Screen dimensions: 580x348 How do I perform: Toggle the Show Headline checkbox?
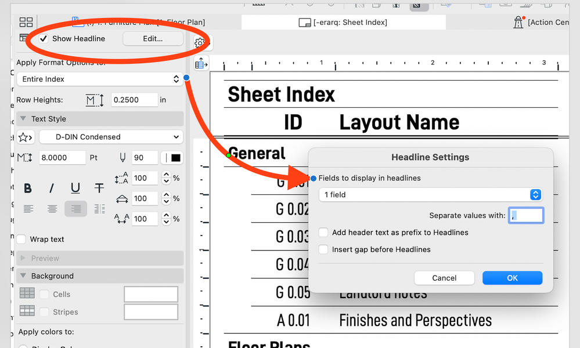44,39
